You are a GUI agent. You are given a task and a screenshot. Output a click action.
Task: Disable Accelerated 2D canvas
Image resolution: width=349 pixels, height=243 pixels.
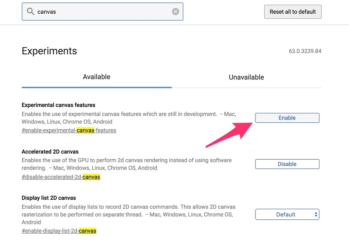point(287,164)
